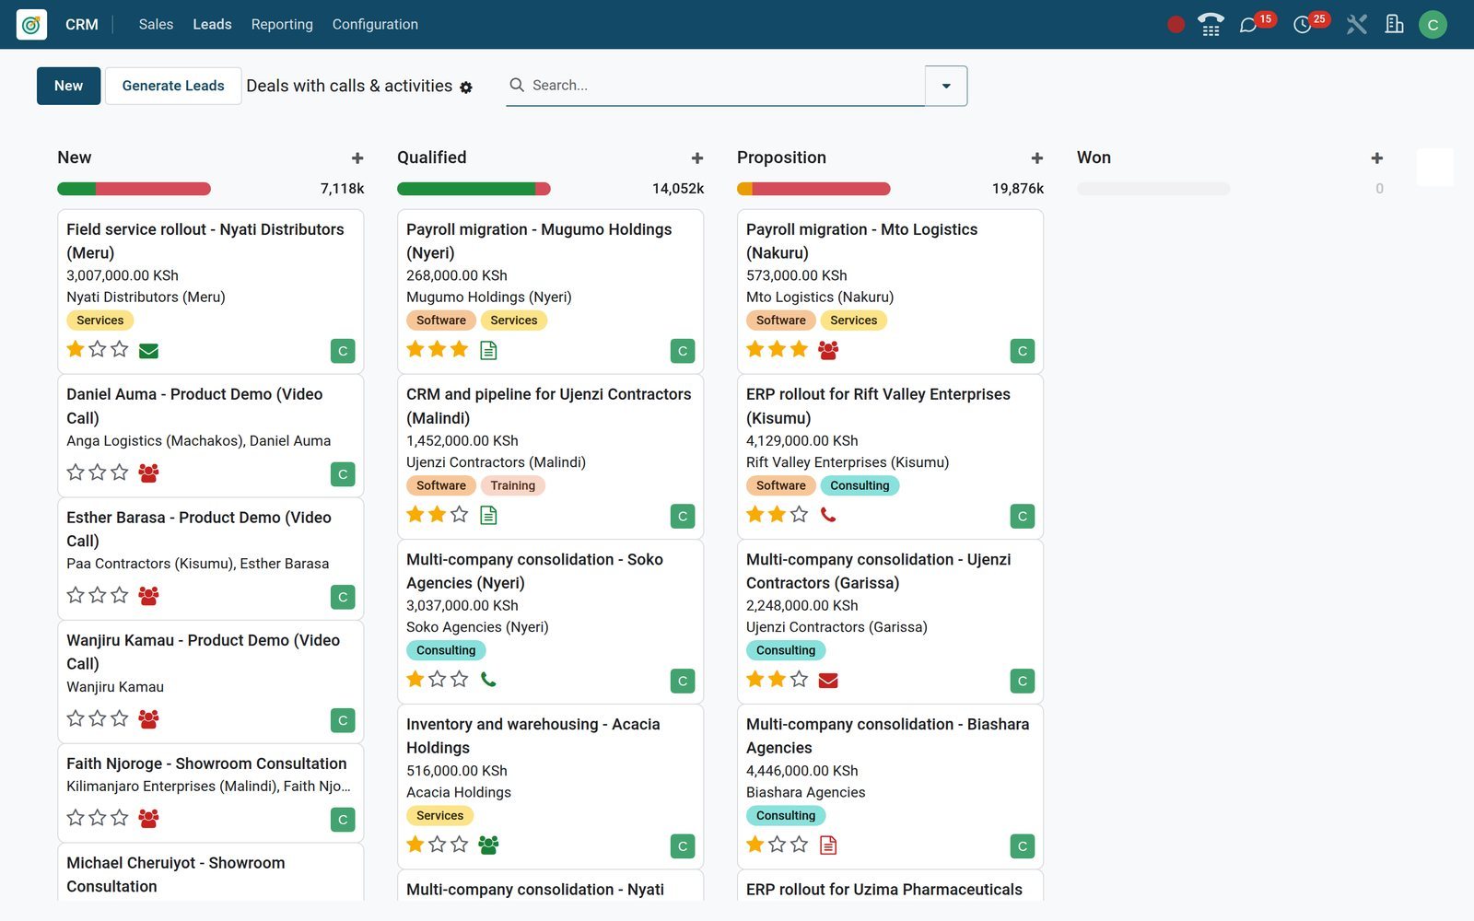This screenshot has width=1474, height=921.
Task: Click document activity icon on Mugumo Holdings card
Action: click(x=488, y=350)
